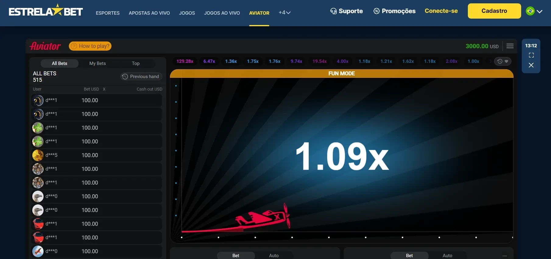551x259 pixels.
Task: Switch to All Bets tab
Action: [x=59, y=63]
